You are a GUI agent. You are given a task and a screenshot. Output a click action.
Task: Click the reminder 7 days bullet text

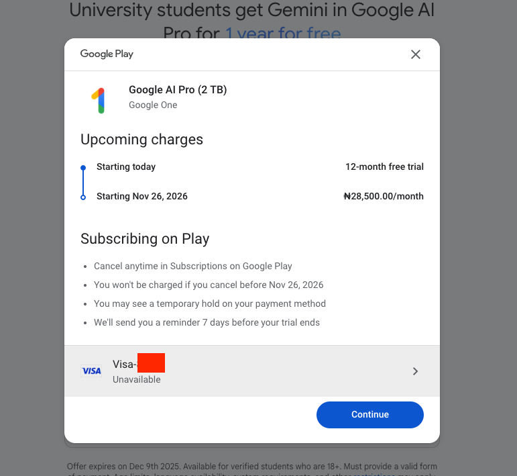pos(207,322)
